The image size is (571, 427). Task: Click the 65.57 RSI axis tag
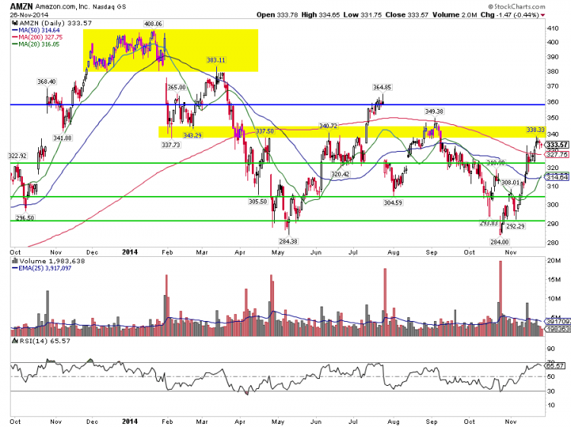click(x=555, y=366)
